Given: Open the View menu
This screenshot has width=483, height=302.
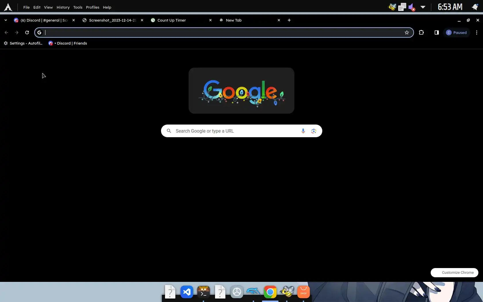Looking at the screenshot, I should 48,7.
